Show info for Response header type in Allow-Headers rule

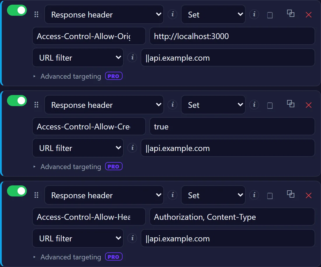(x=172, y=195)
